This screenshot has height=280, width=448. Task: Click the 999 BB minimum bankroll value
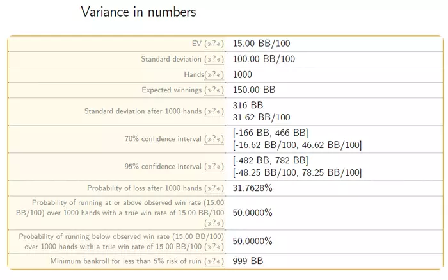tap(248, 261)
